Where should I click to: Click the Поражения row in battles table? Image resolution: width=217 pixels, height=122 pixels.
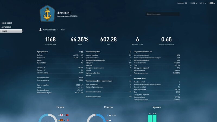[60, 58]
